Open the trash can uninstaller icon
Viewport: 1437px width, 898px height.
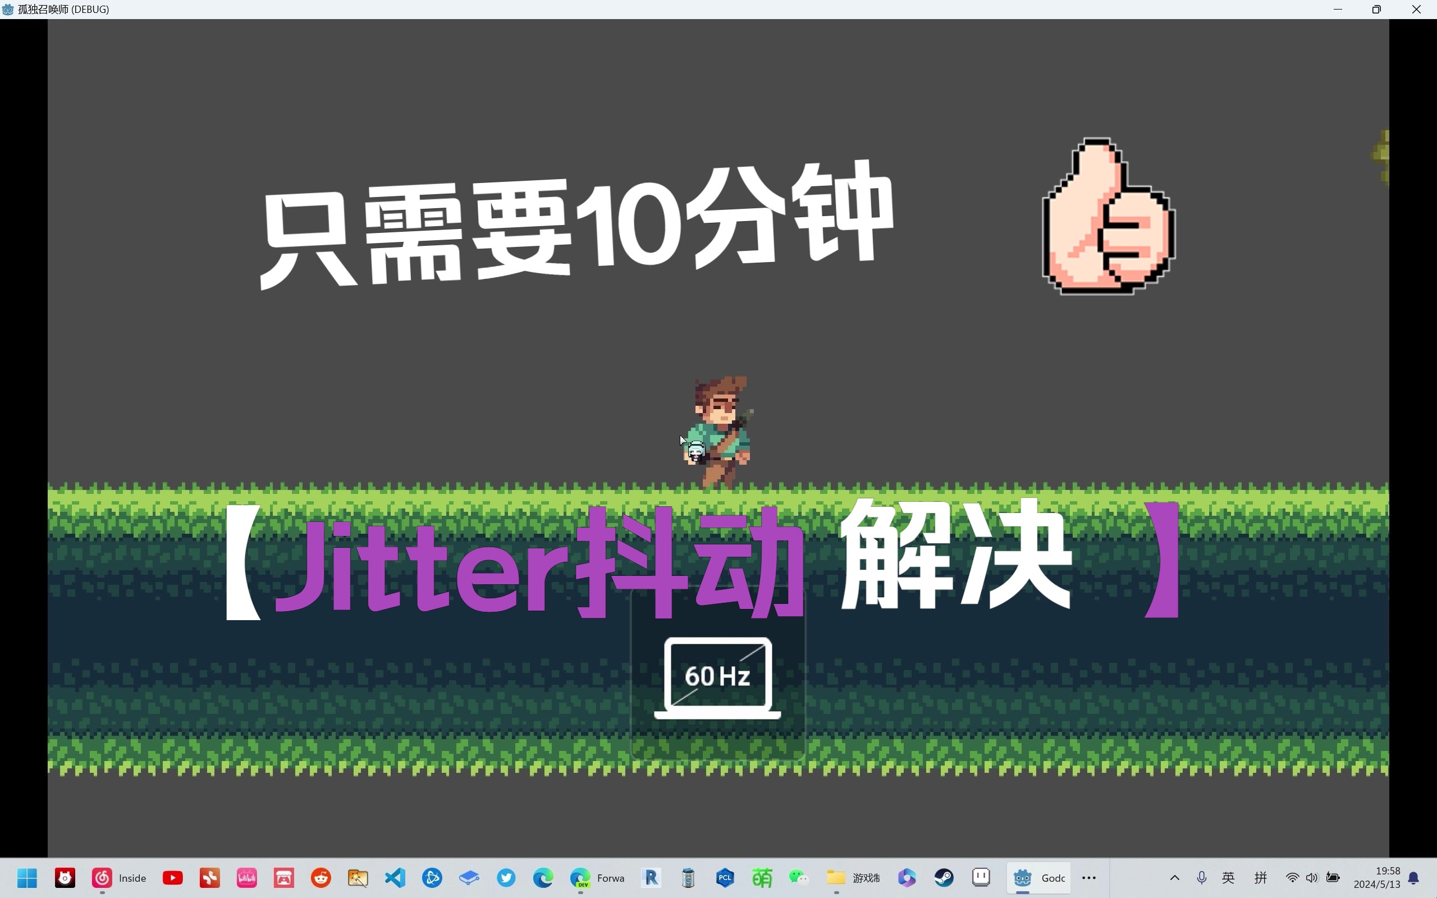pos(688,877)
